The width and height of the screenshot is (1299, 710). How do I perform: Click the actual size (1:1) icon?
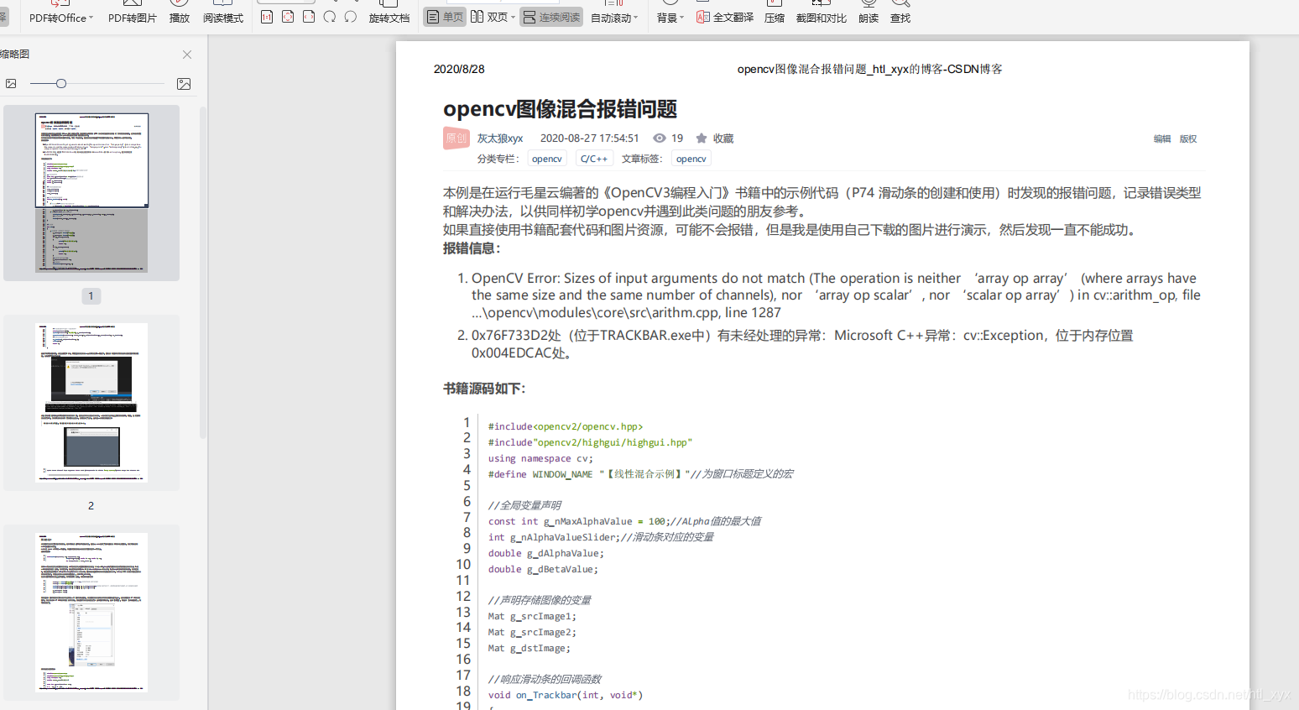point(267,17)
